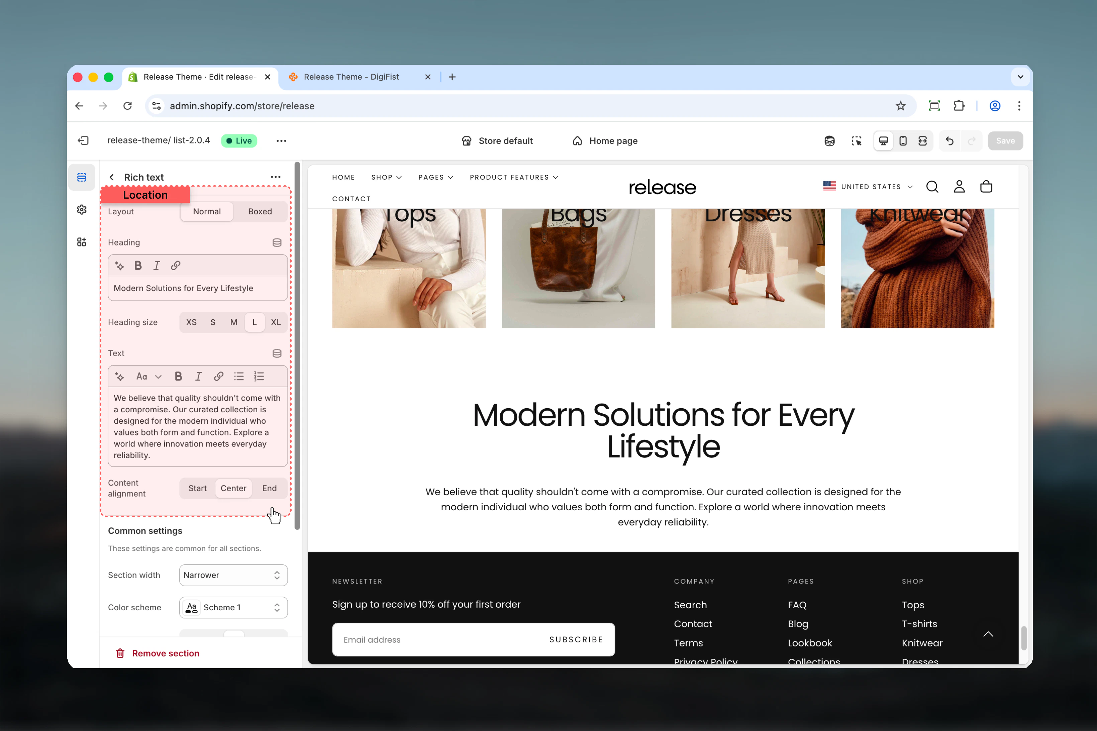
Task: Click the AI generate icon in Text toolbar
Action: 119,377
